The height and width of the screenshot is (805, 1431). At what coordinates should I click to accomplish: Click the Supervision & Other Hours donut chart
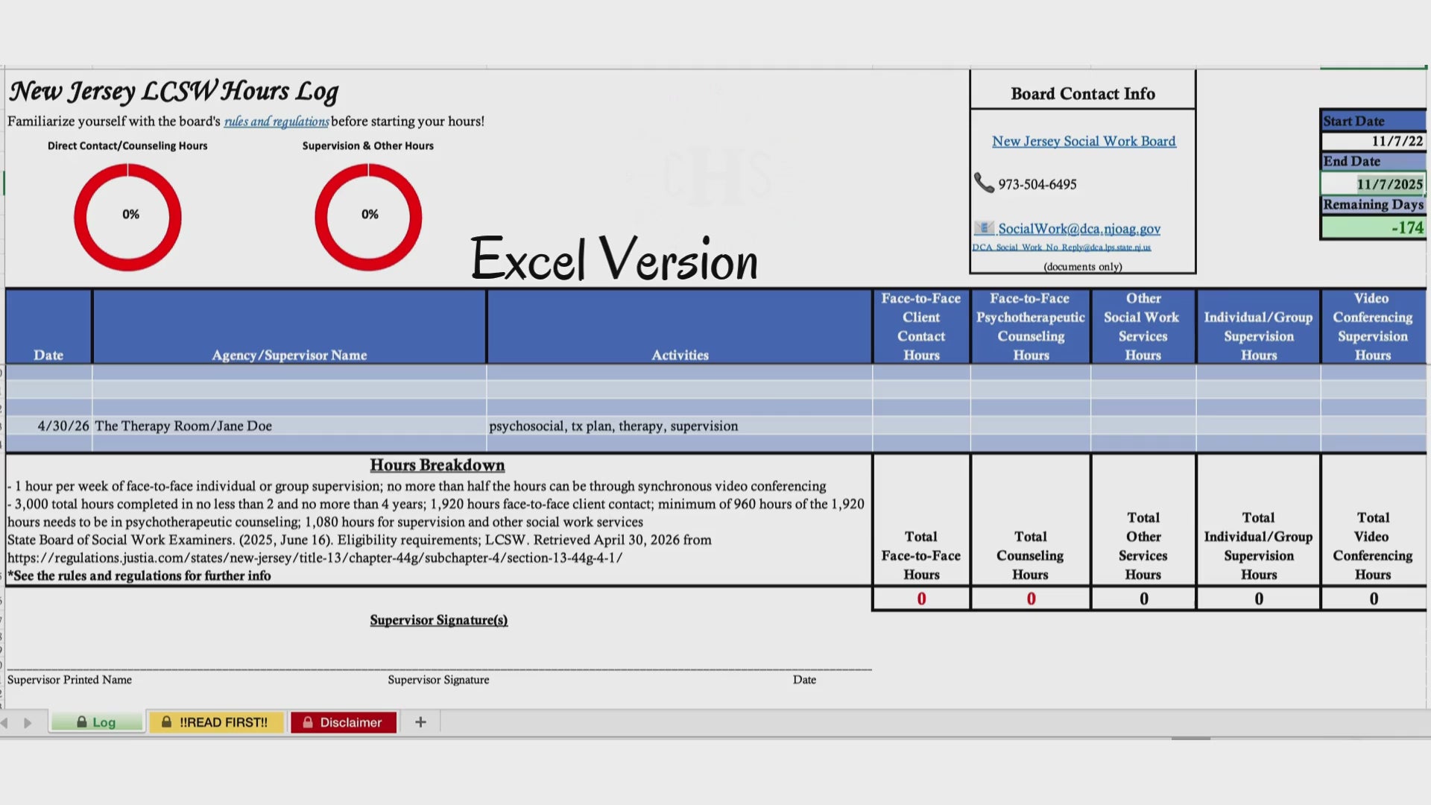(368, 217)
